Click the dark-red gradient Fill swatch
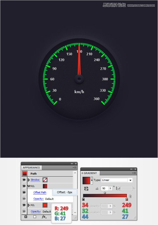Viewport: 158px width, 225px height. coord(45,186)
